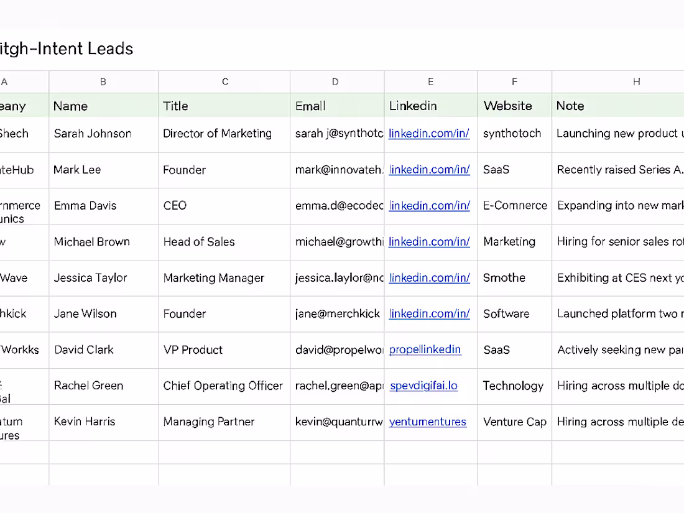
Task: Select column header B
Action: 103,81
